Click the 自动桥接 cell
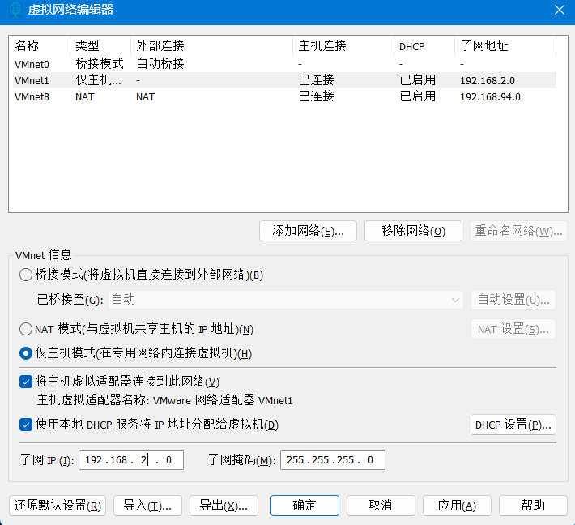The width and height of the screenshot is (575, 525). 160,64
